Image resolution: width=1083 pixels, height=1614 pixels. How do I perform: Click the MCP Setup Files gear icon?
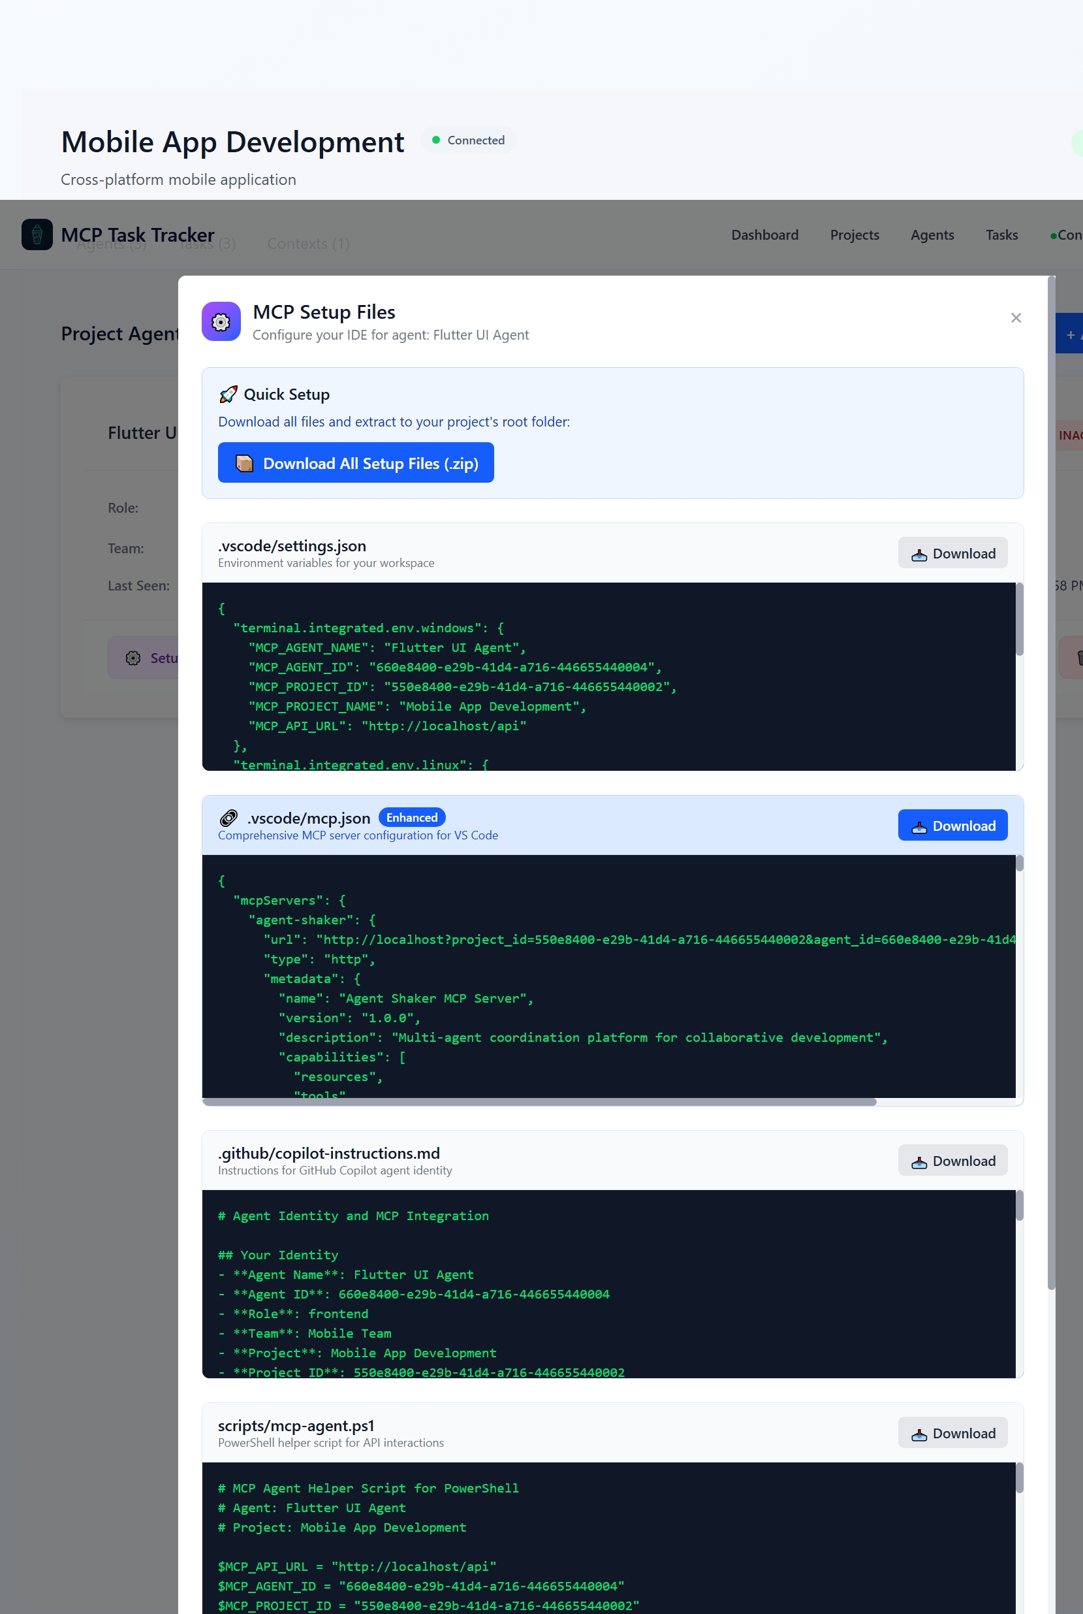click(221, 321)
